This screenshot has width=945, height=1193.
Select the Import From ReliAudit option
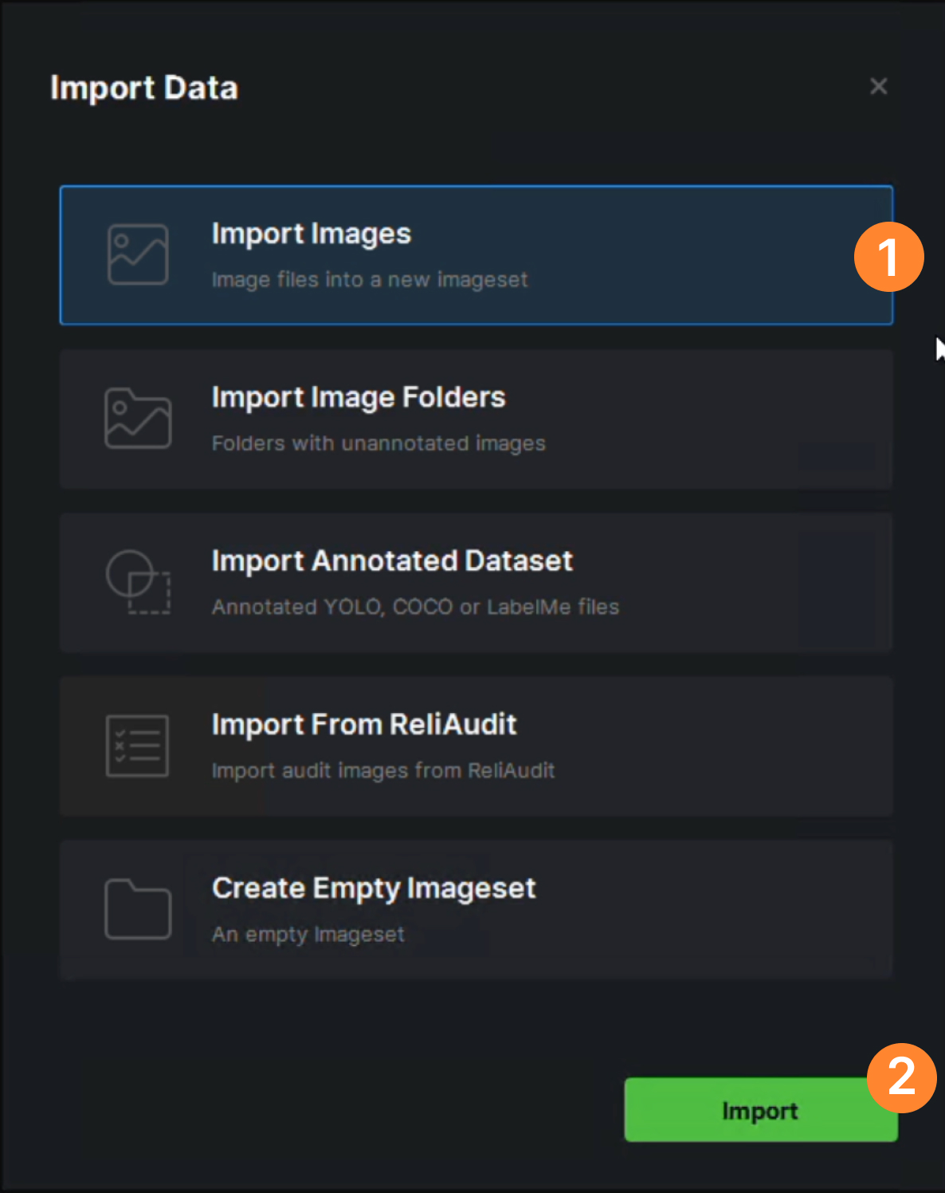point(476,746)
